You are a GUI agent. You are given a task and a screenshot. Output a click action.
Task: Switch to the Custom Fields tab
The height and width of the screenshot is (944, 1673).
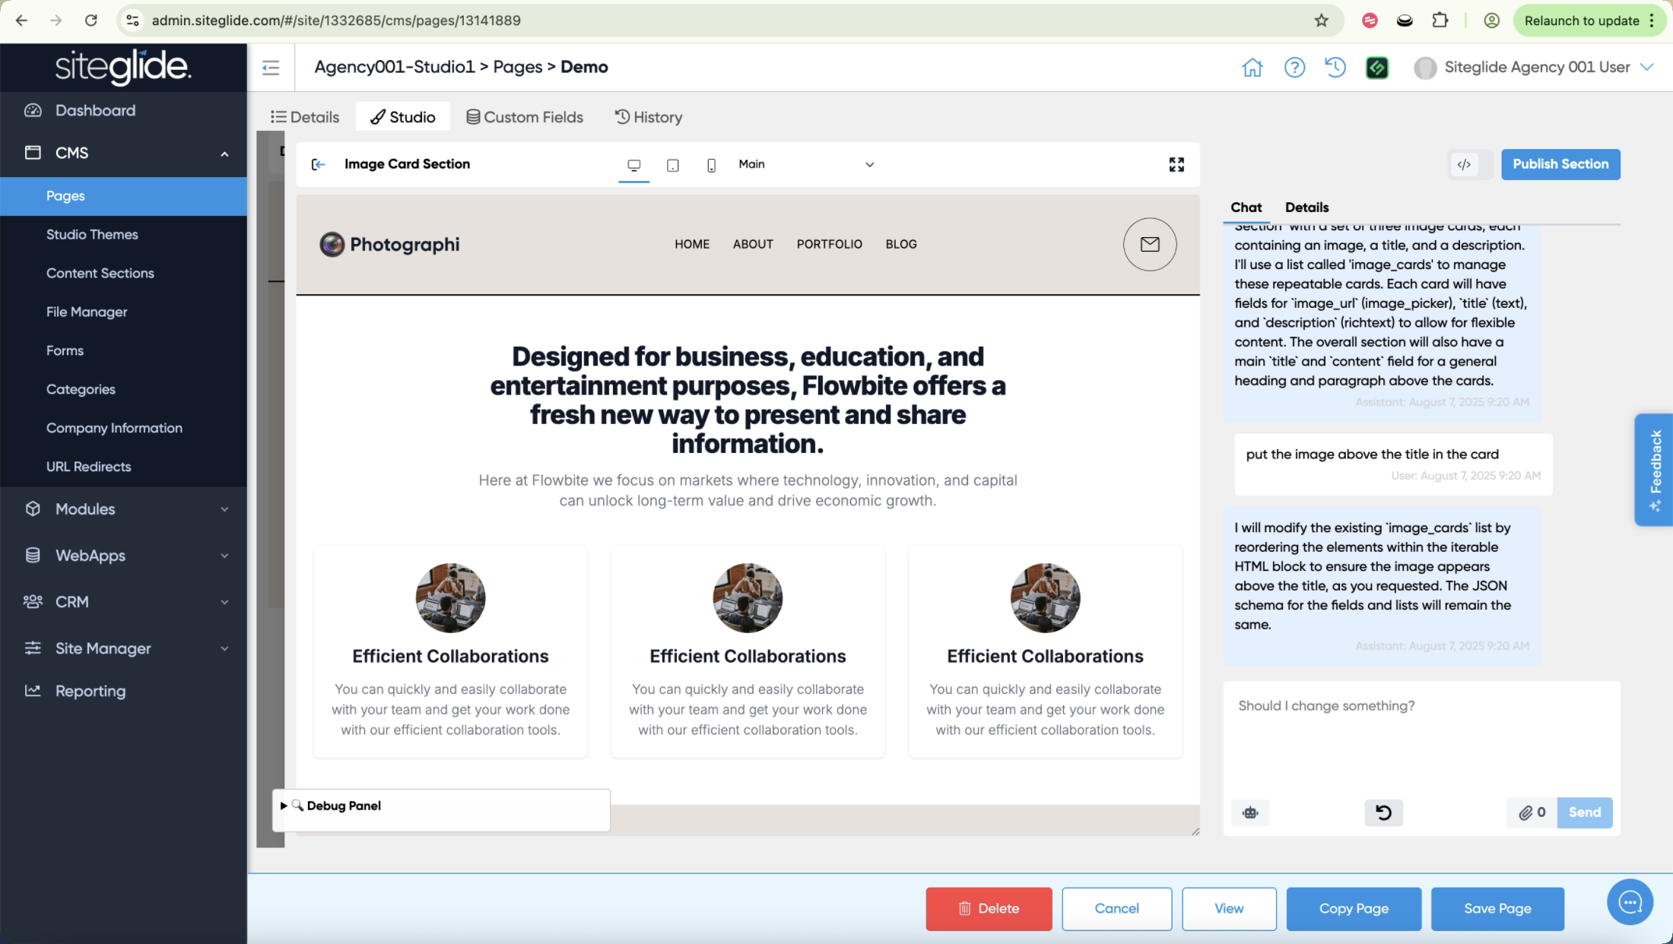525,117
